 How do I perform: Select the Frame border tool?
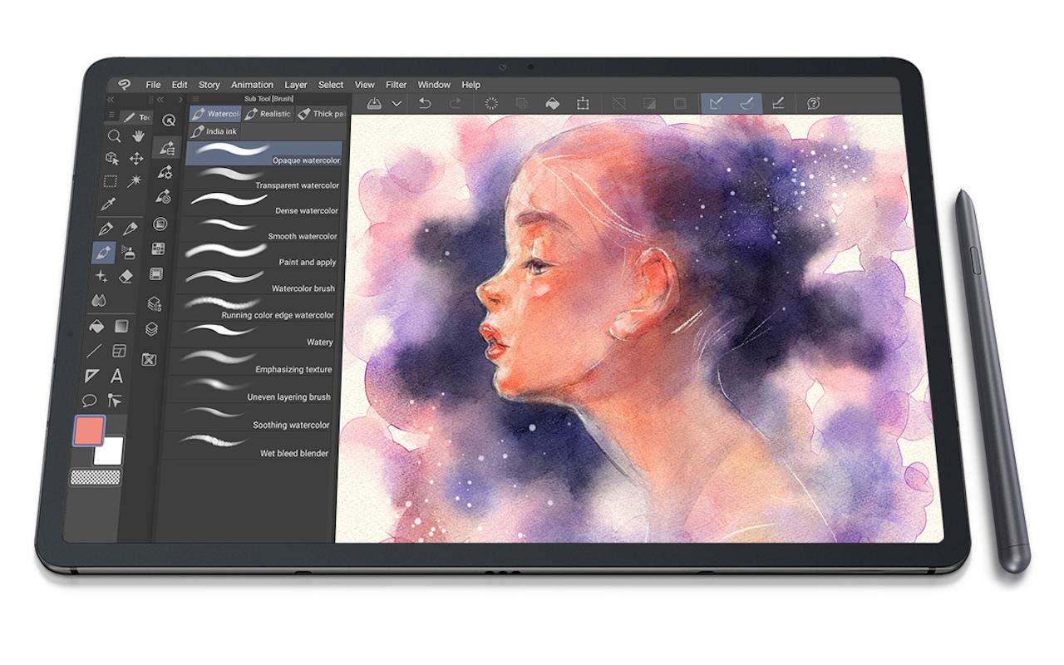[120, 351]
